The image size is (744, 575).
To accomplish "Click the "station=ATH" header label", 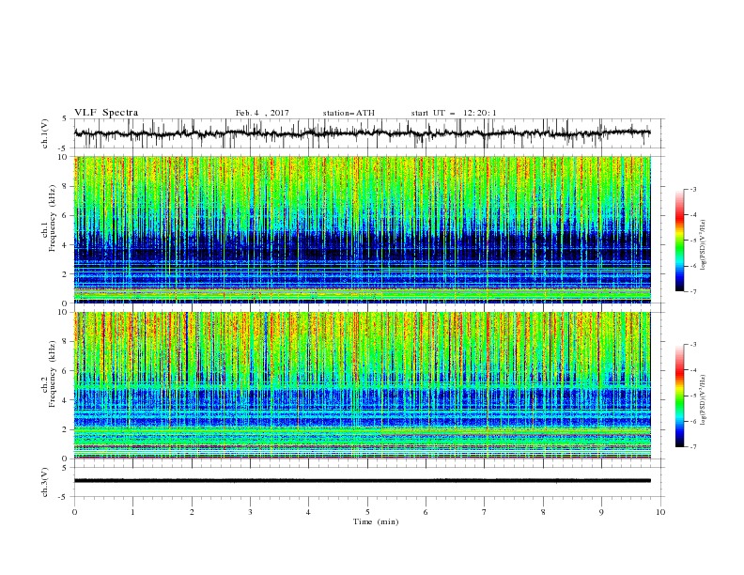I will click(x=349, y=113).
